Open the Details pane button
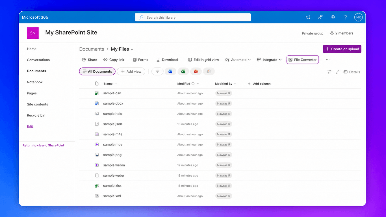This screenshot has width=386, height=217. tap(352, 72)
